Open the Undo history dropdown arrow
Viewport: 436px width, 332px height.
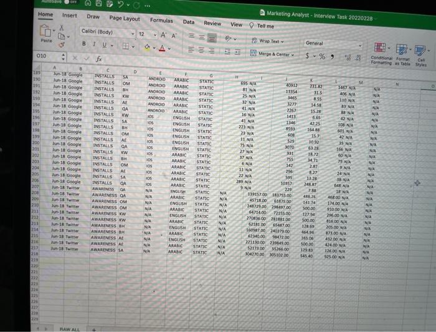128,5
